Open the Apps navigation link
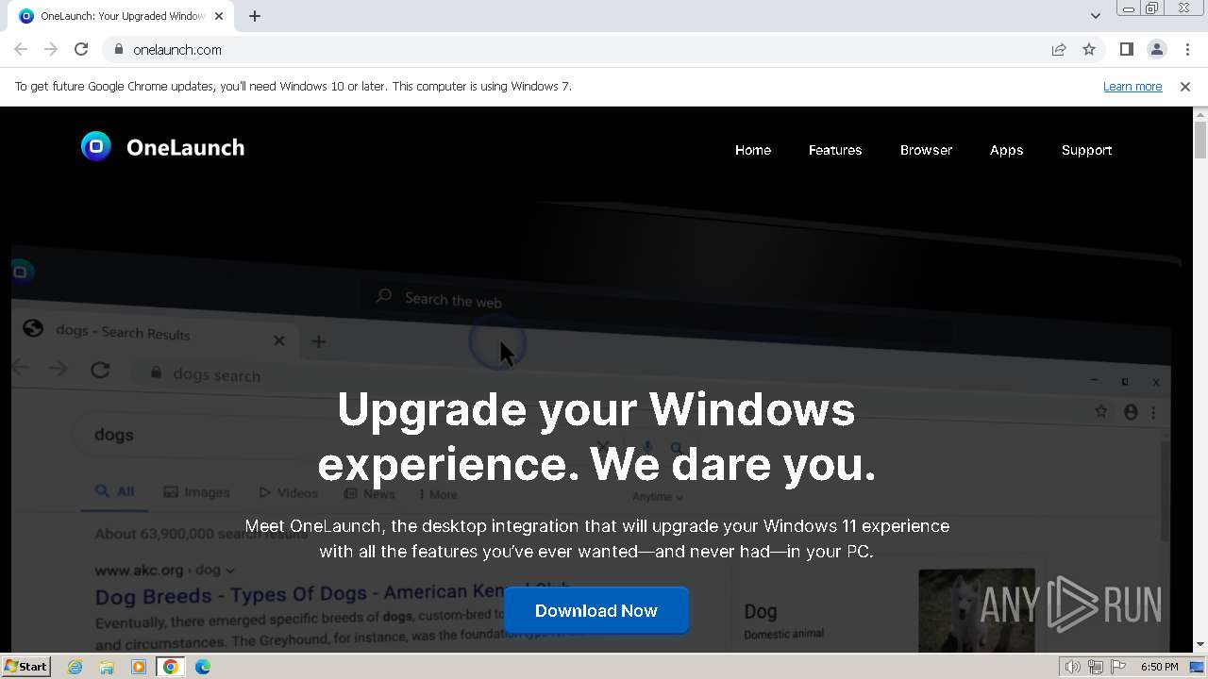1208x679 pixels. tap(1006, 150)
